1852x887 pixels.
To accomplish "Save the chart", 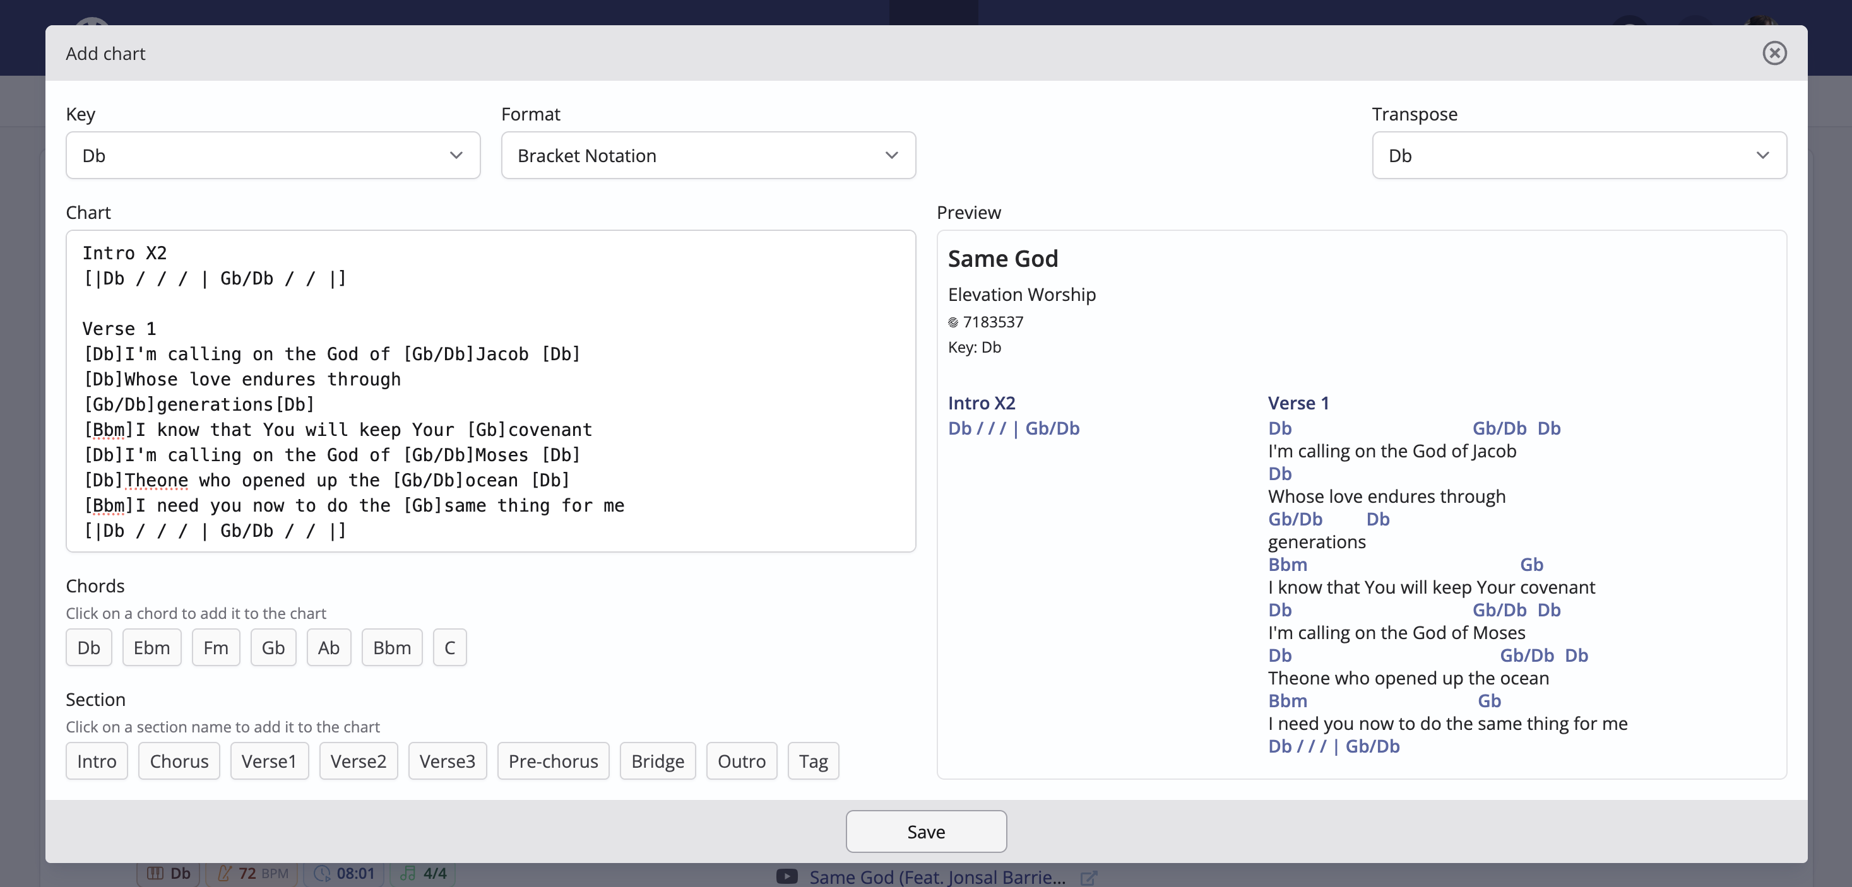I will [926, 831].
